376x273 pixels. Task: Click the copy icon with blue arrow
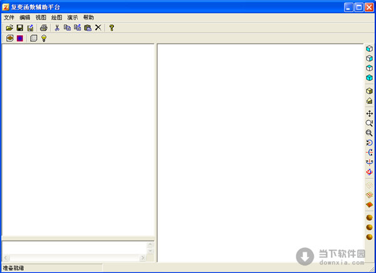click(x=78, y=28)
